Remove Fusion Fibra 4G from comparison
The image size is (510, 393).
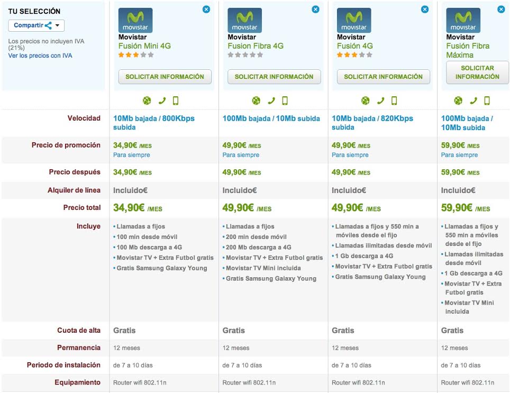click(x=315, y=10)
